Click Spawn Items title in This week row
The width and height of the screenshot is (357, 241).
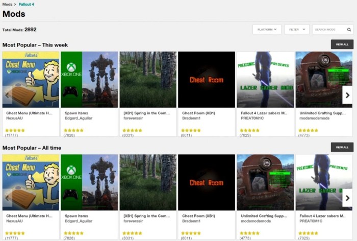[x=76, y=113]
